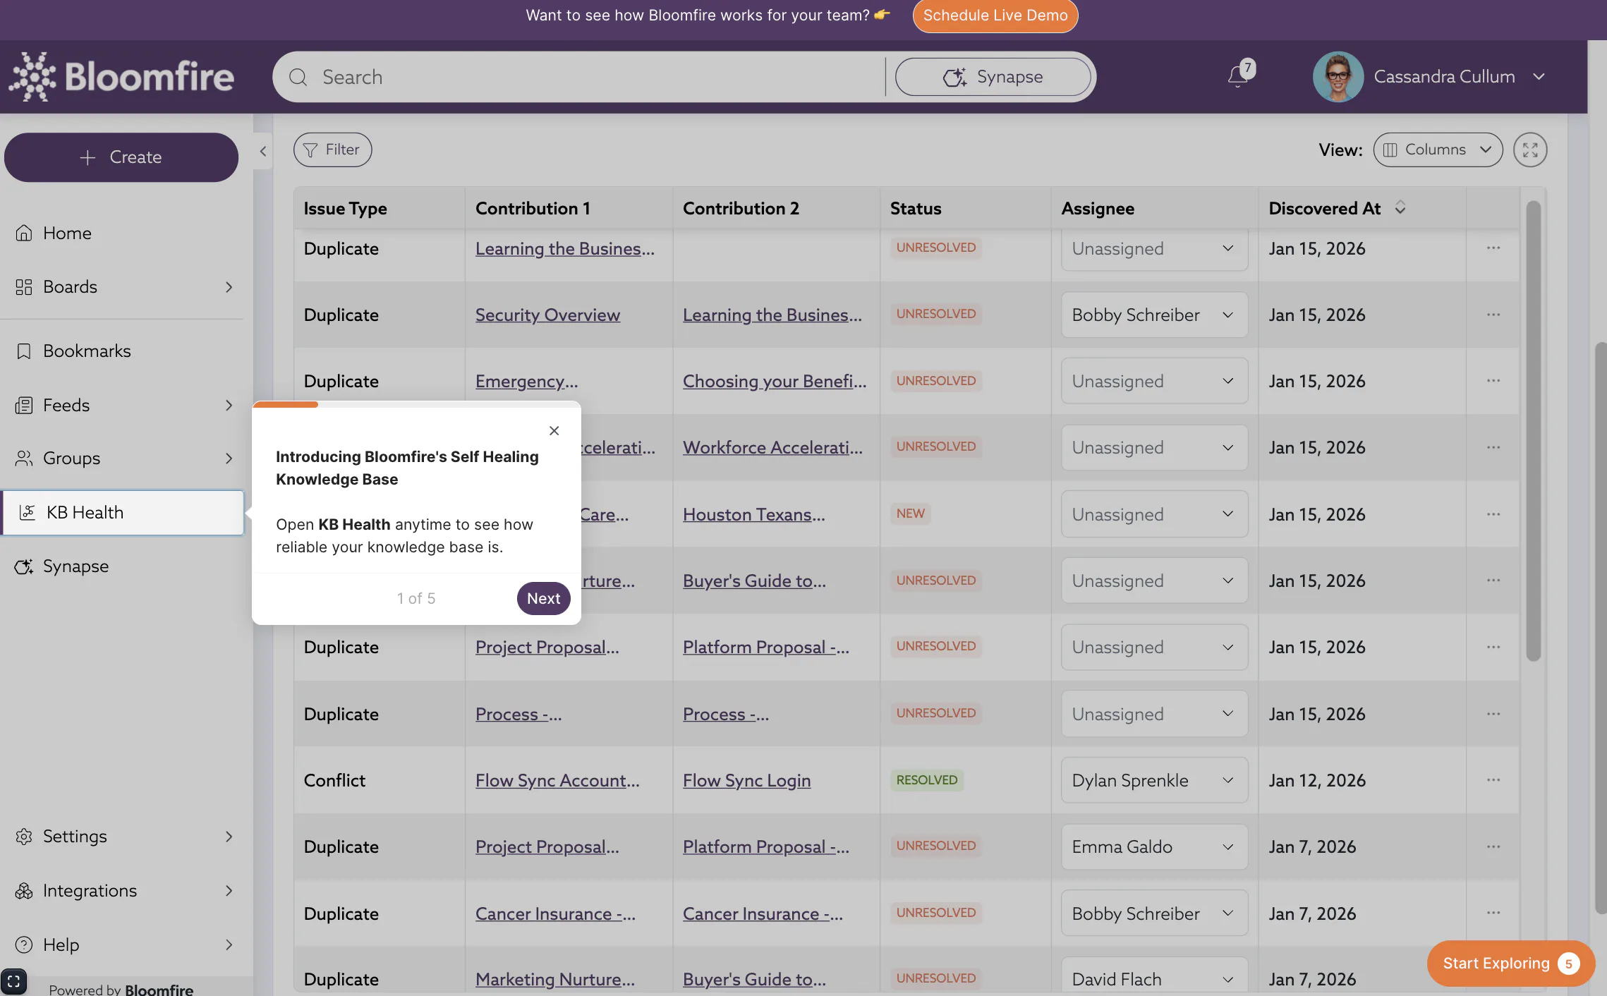1607x996 pixels.
Task: Expand the Groups submenu chevron
Action: tap(229, 458)
